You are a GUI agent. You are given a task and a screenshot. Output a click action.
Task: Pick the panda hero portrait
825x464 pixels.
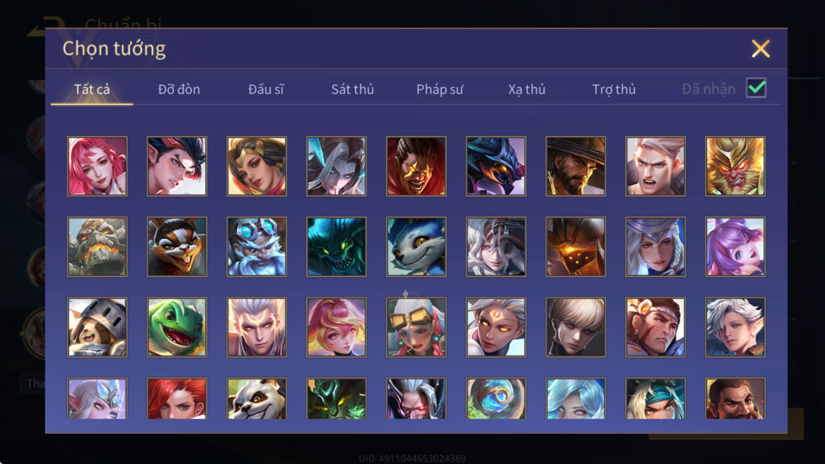pyautogui.click(x=257, y=398)
